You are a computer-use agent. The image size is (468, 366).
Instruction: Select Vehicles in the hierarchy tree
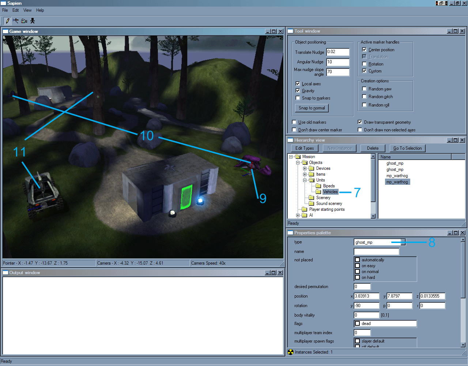coord(331,192)
